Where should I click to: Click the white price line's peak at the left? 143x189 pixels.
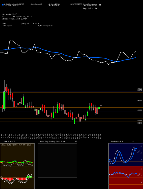(12, 40)
